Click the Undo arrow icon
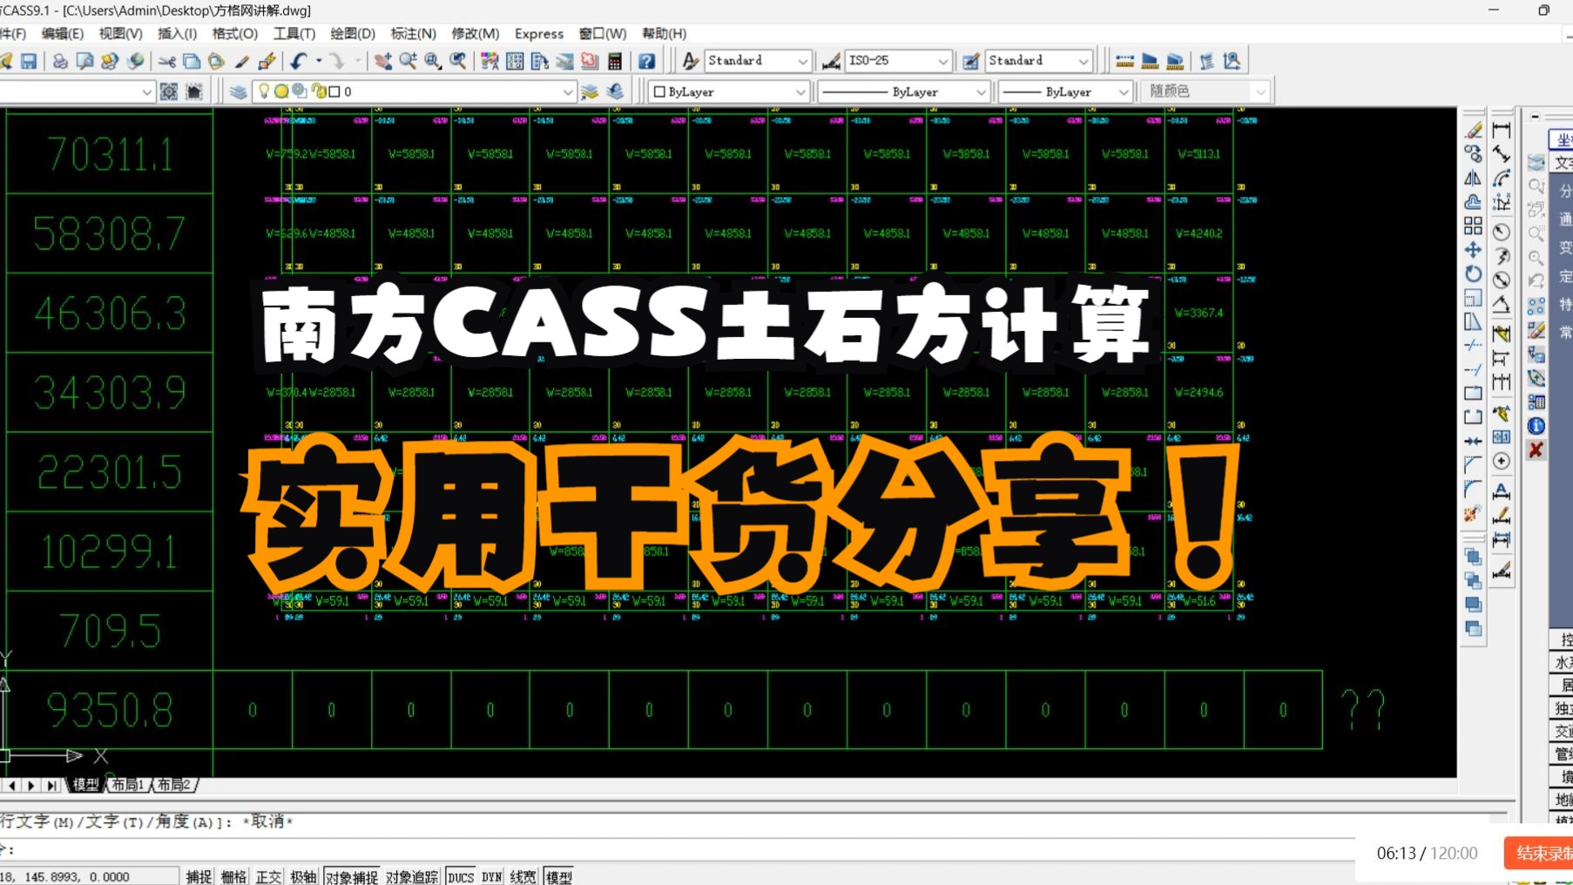Image resolution: width=1573 pixels, height=885 pixels. click(x=299, y=61)
